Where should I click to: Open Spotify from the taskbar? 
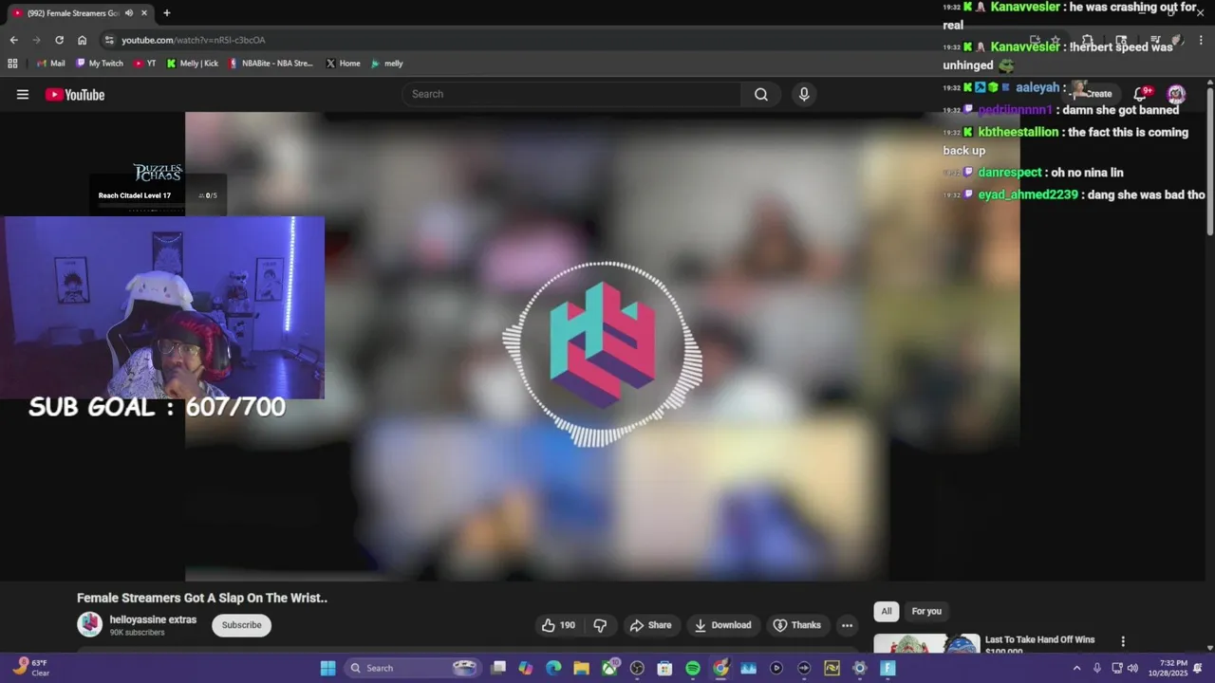(x=693, y=668)
